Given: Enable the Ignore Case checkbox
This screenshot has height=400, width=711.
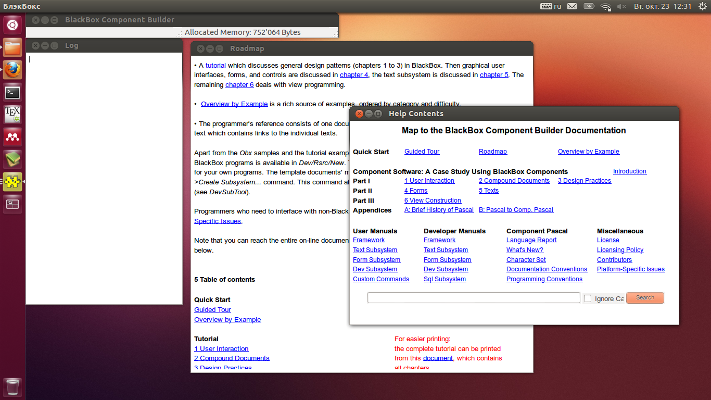Looking at the screenshot, I should pyautogui.click(x=588, y=298).
